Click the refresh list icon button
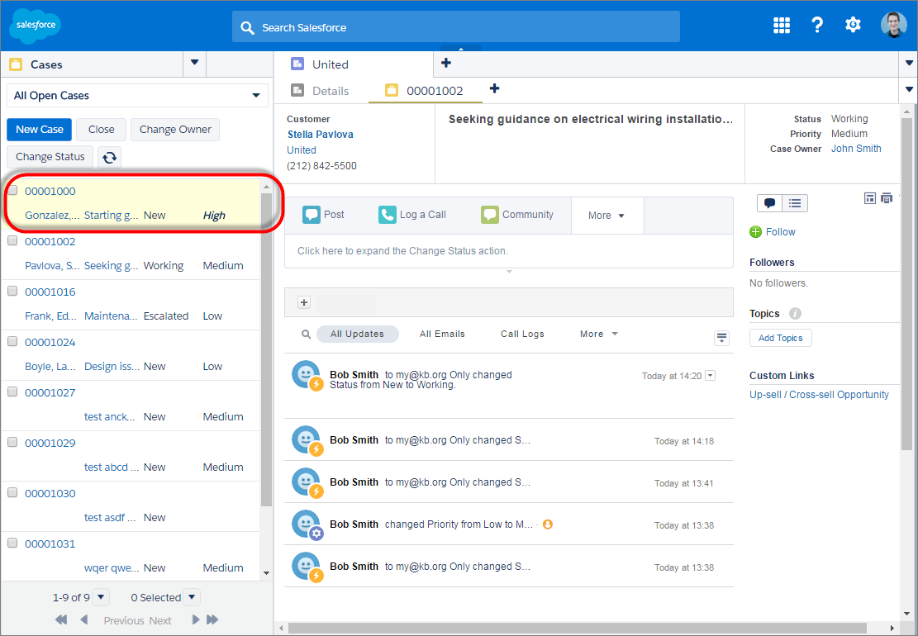The height and width of the screenshot is (636, 918). [x=109, y=157]
